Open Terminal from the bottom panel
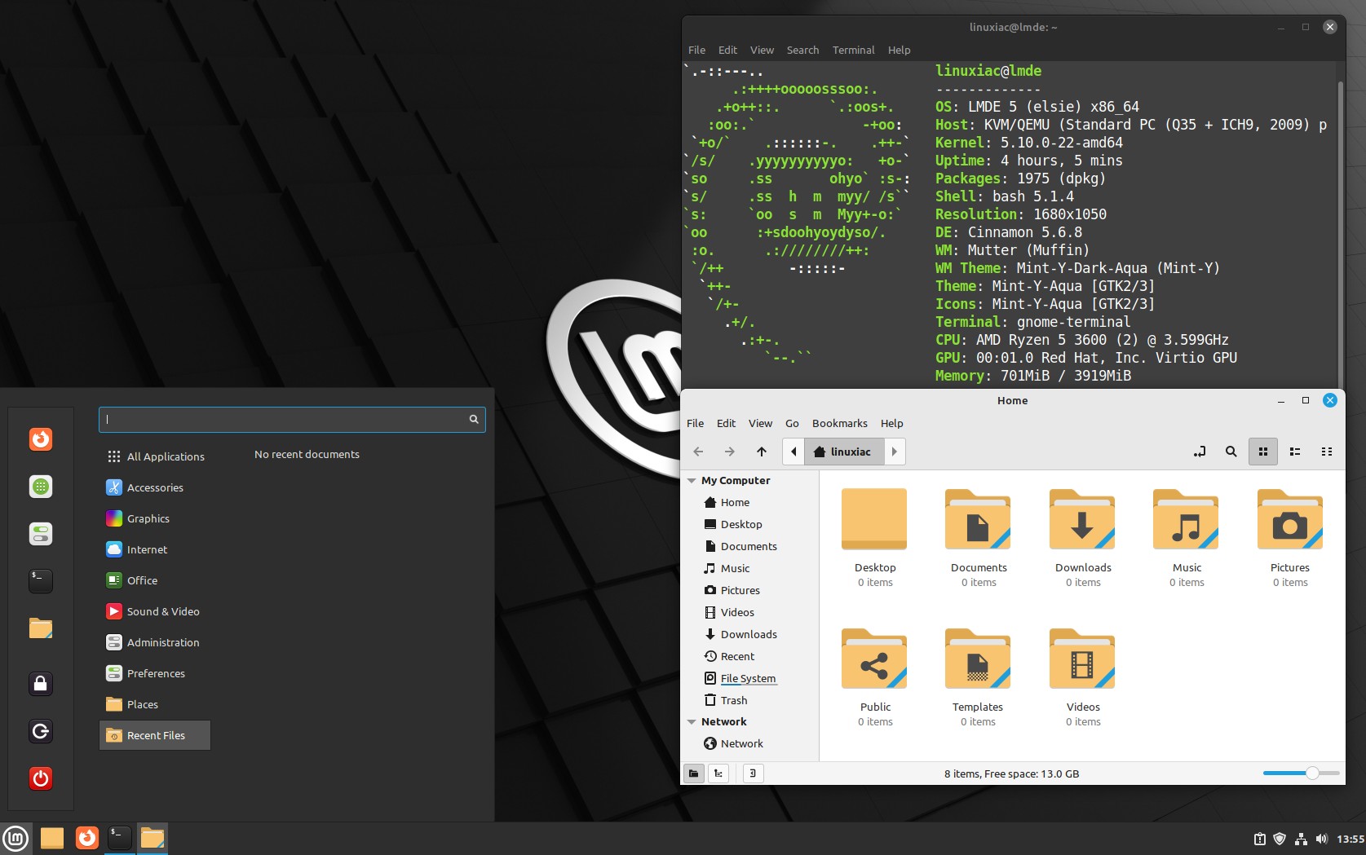Viewport: 1366px width, 855px height. coord(120,838)
